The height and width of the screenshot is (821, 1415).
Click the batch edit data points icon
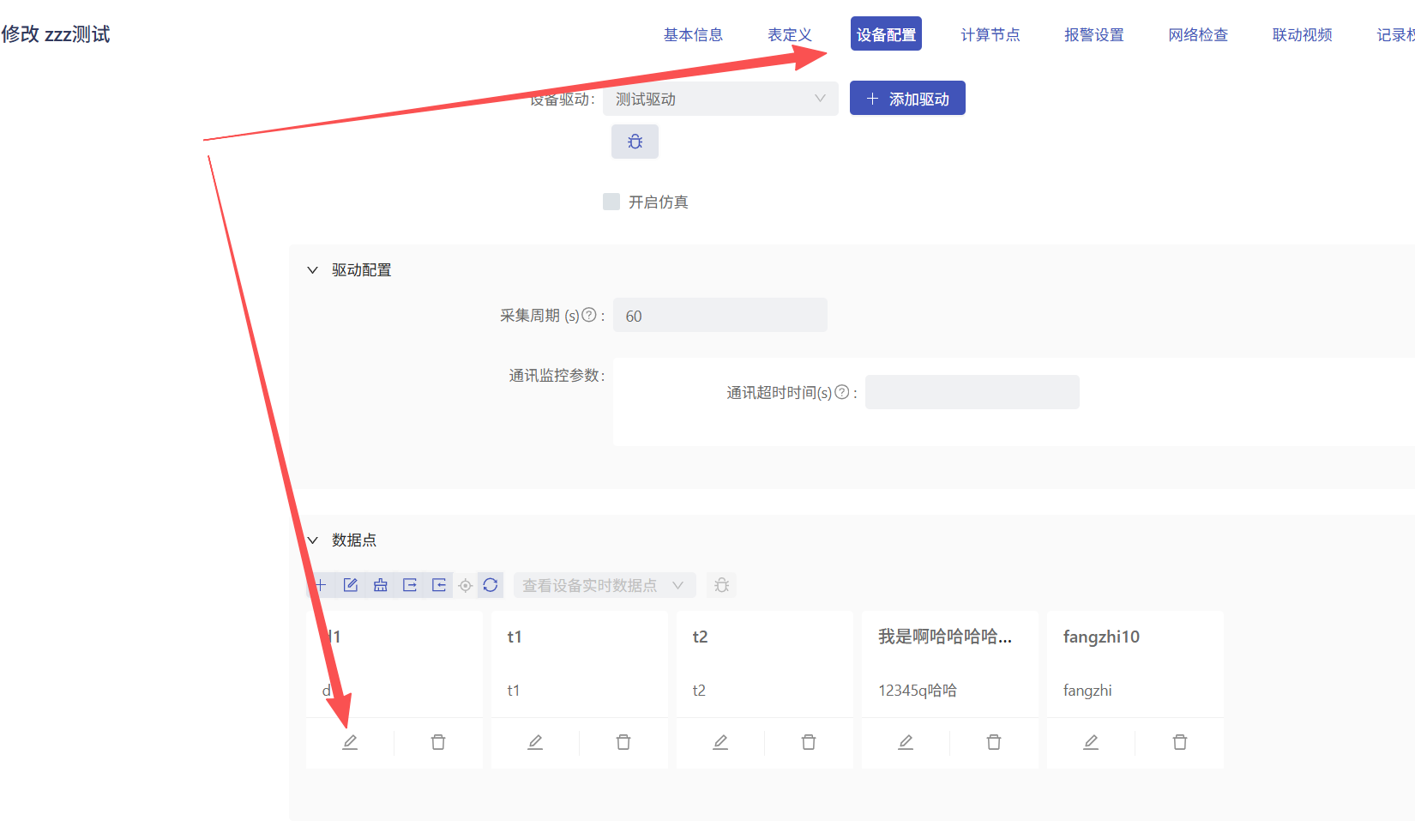[x=350, y=585]
